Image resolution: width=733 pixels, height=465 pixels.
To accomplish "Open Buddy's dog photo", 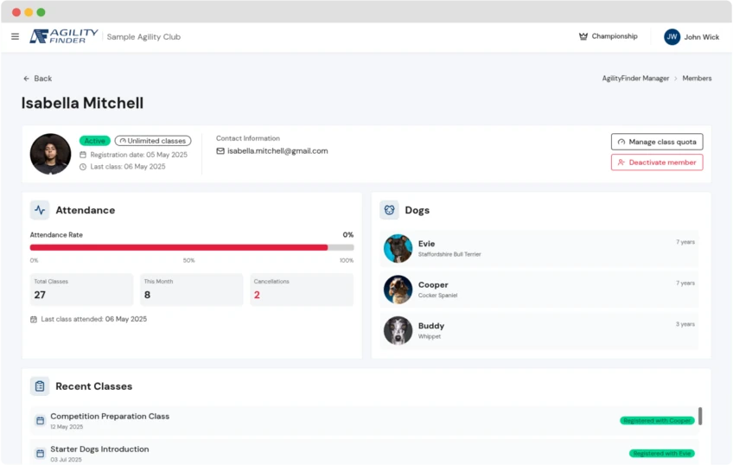I will point(398,330).
